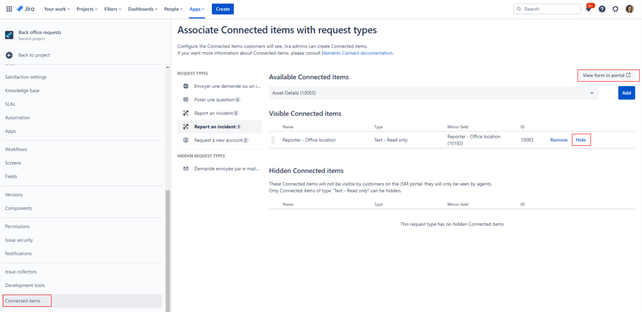Click the user profile avatar
The height and width of the screenshot is (312, 642).
point(629,9)
